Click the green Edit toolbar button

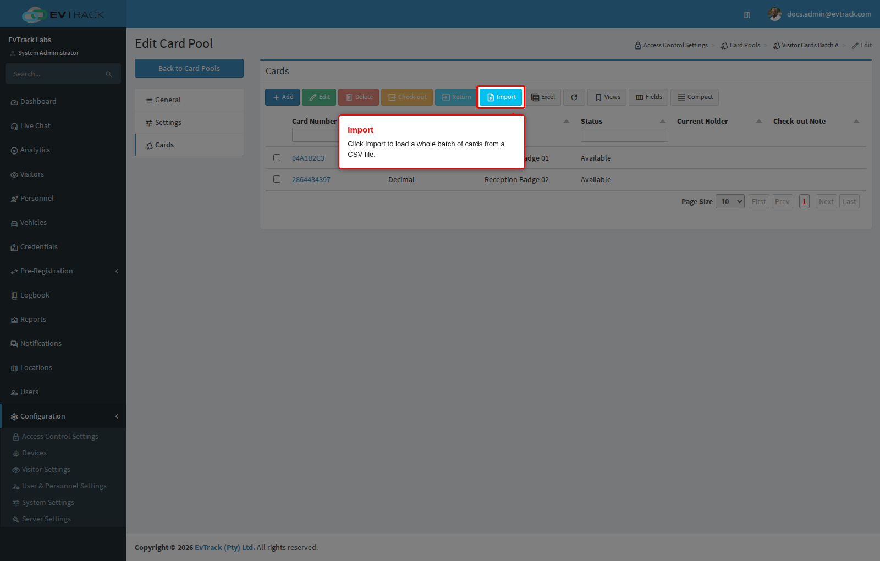pos(319,97)
